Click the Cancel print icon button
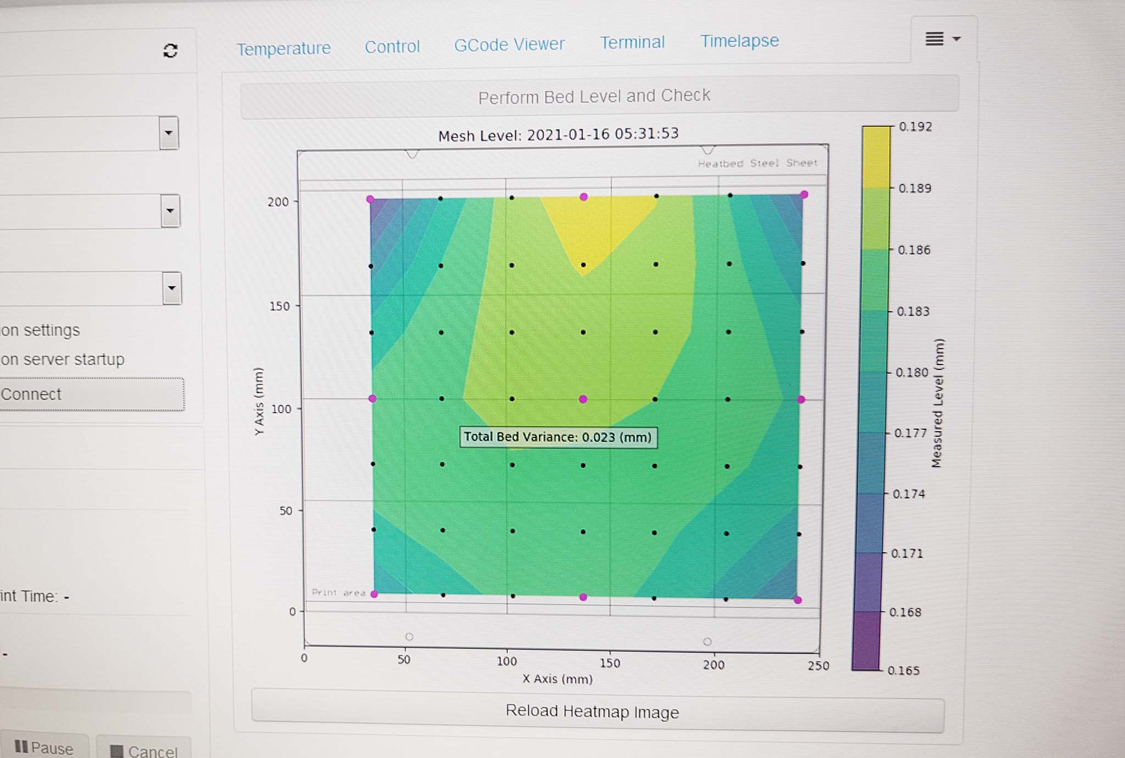 click(117, 749)
